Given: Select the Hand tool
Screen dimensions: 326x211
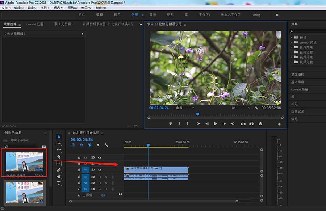Looking at the screenshot, I should (x=59, y=177).
